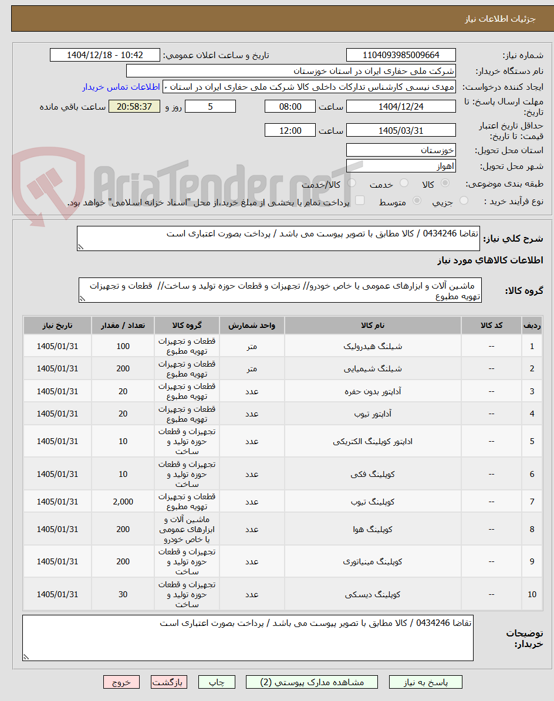This screenshot has height=701, width=554.
Task: Click the resize grip of توضیحات خریدار box
Action: coord(26,657)
